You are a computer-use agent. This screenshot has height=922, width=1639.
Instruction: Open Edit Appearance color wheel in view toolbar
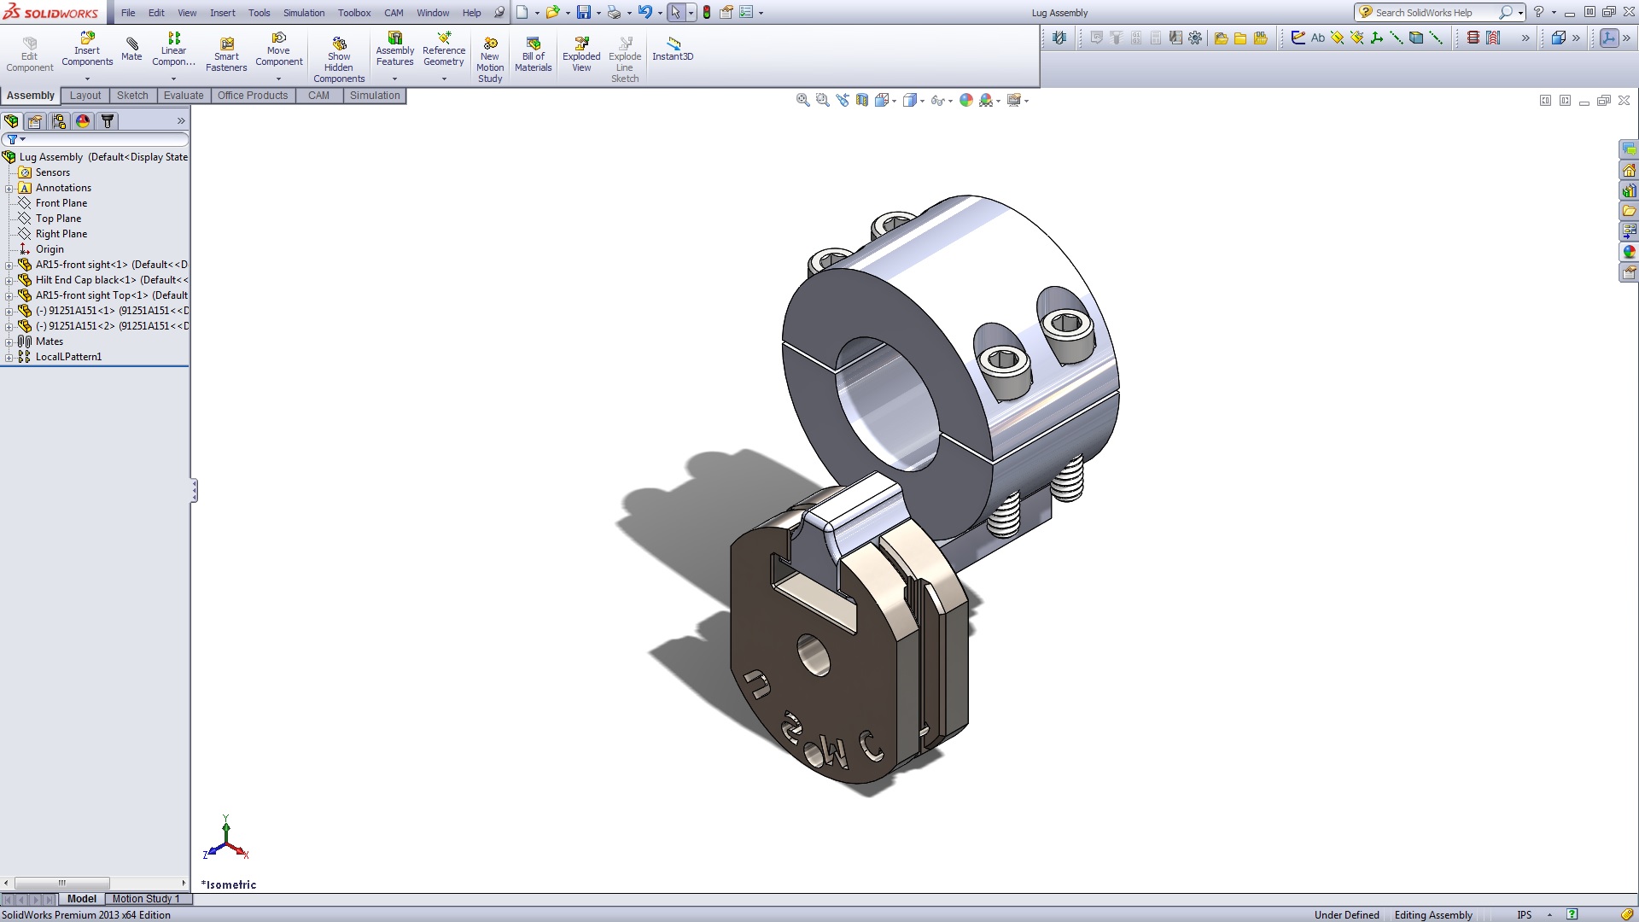[x=966, y=100]
